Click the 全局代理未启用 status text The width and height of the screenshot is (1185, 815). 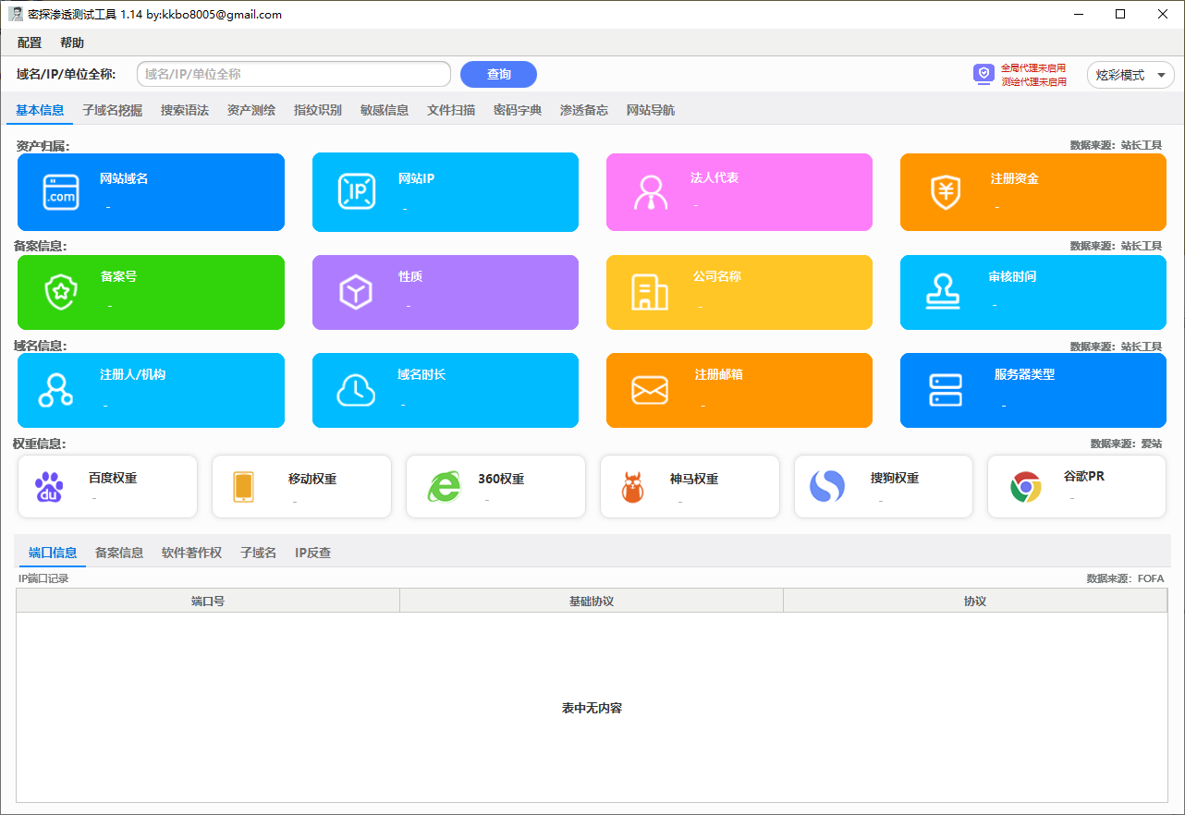[1033, 68]
